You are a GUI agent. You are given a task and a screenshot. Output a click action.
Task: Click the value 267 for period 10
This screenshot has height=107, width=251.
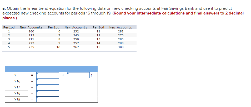(76, 47)
